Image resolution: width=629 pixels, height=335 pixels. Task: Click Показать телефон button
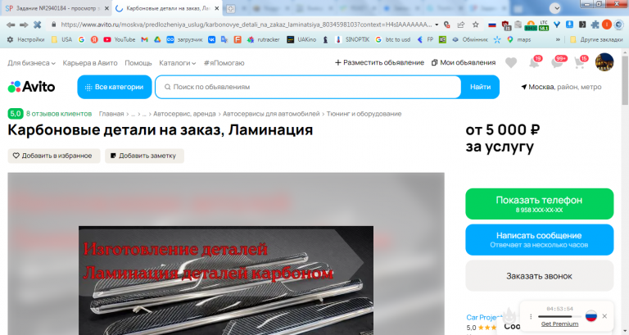point(539,204)
